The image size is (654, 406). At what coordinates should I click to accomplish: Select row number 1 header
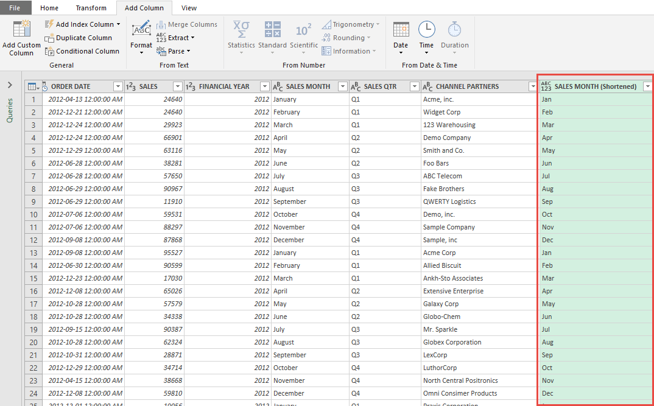tap(33, 99)
